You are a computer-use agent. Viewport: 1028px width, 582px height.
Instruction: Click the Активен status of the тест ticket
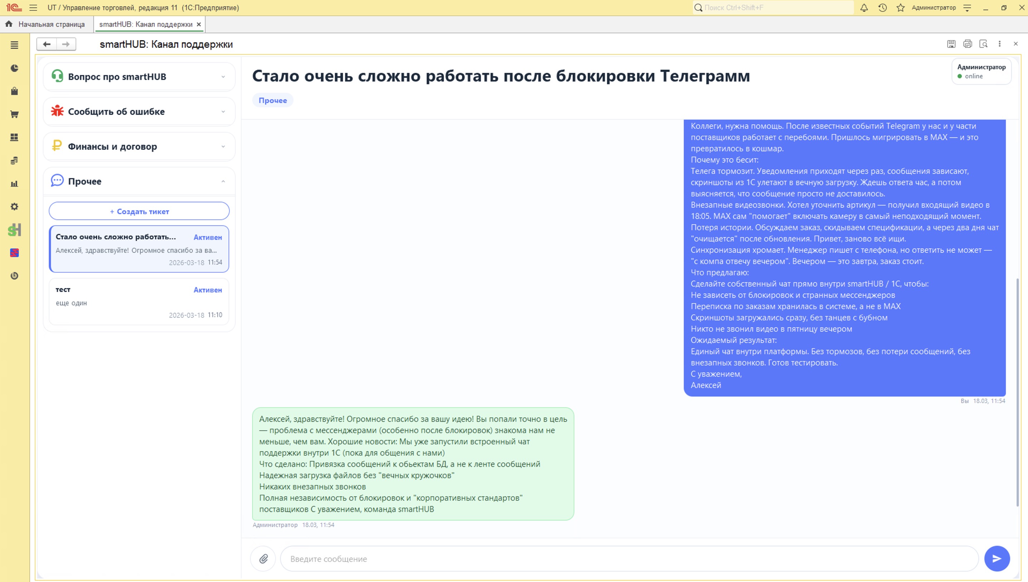(x=208, y=290)
